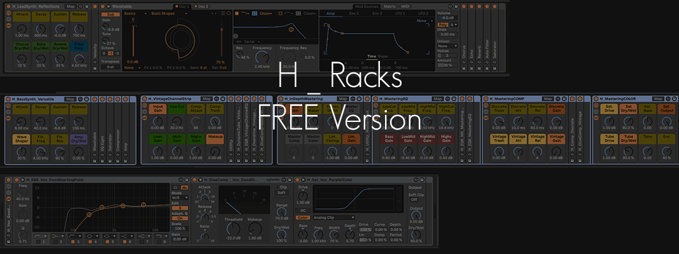
Task: Unfold Wavetable device with triangle button
Action: 109,6
